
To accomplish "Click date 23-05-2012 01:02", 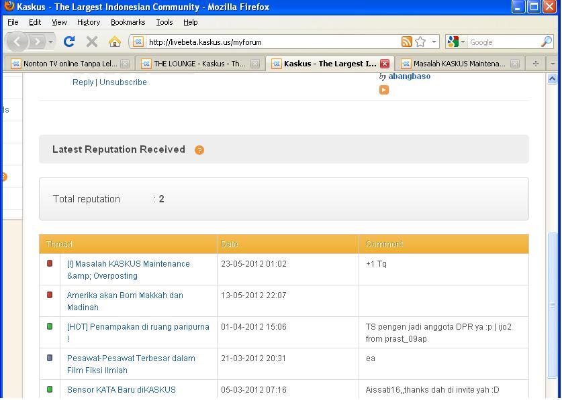I will pos(254,264).
